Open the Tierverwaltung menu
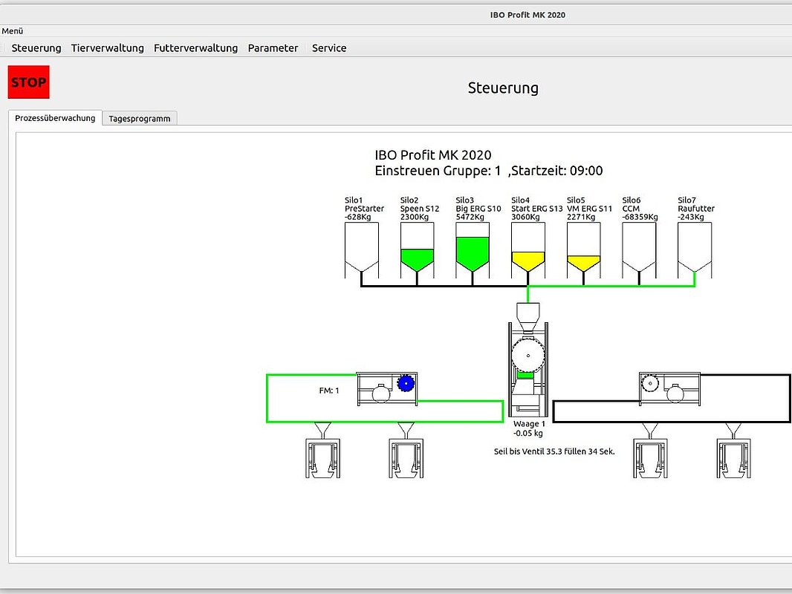Viewport: 792px width, 594px height. [107, 48]
